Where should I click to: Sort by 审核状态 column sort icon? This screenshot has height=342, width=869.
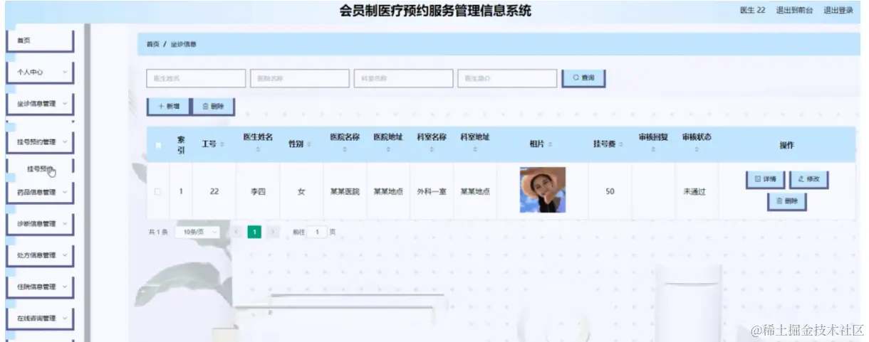click(x=697, y=149)
